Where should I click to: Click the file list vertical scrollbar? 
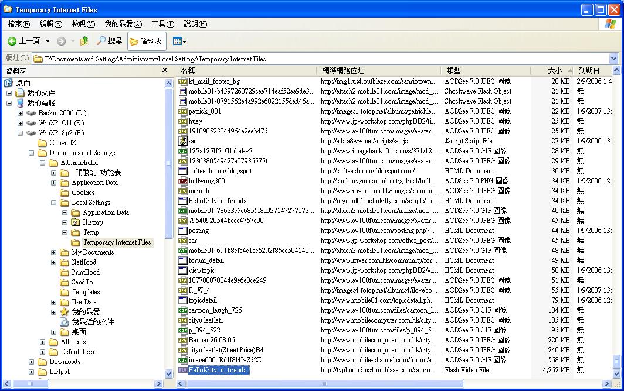[x=615, y=234]
